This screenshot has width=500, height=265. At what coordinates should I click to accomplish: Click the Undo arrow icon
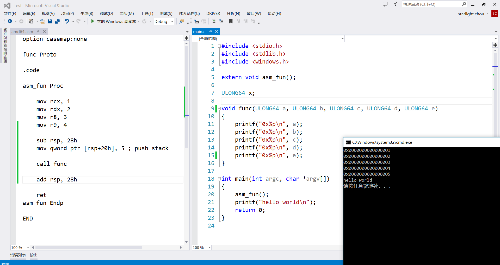[x=67, y=21]
